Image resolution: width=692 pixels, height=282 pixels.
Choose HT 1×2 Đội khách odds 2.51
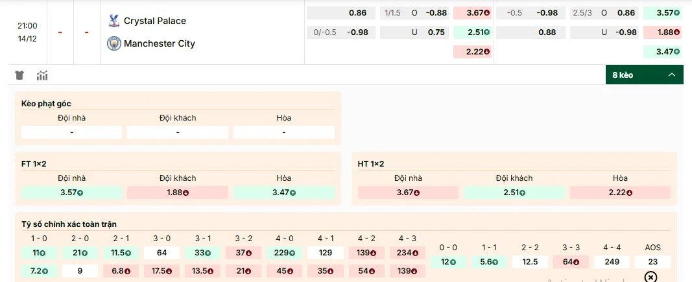514,193
